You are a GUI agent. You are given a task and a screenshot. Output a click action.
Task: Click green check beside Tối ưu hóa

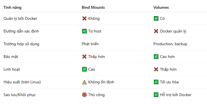[156, 82]
